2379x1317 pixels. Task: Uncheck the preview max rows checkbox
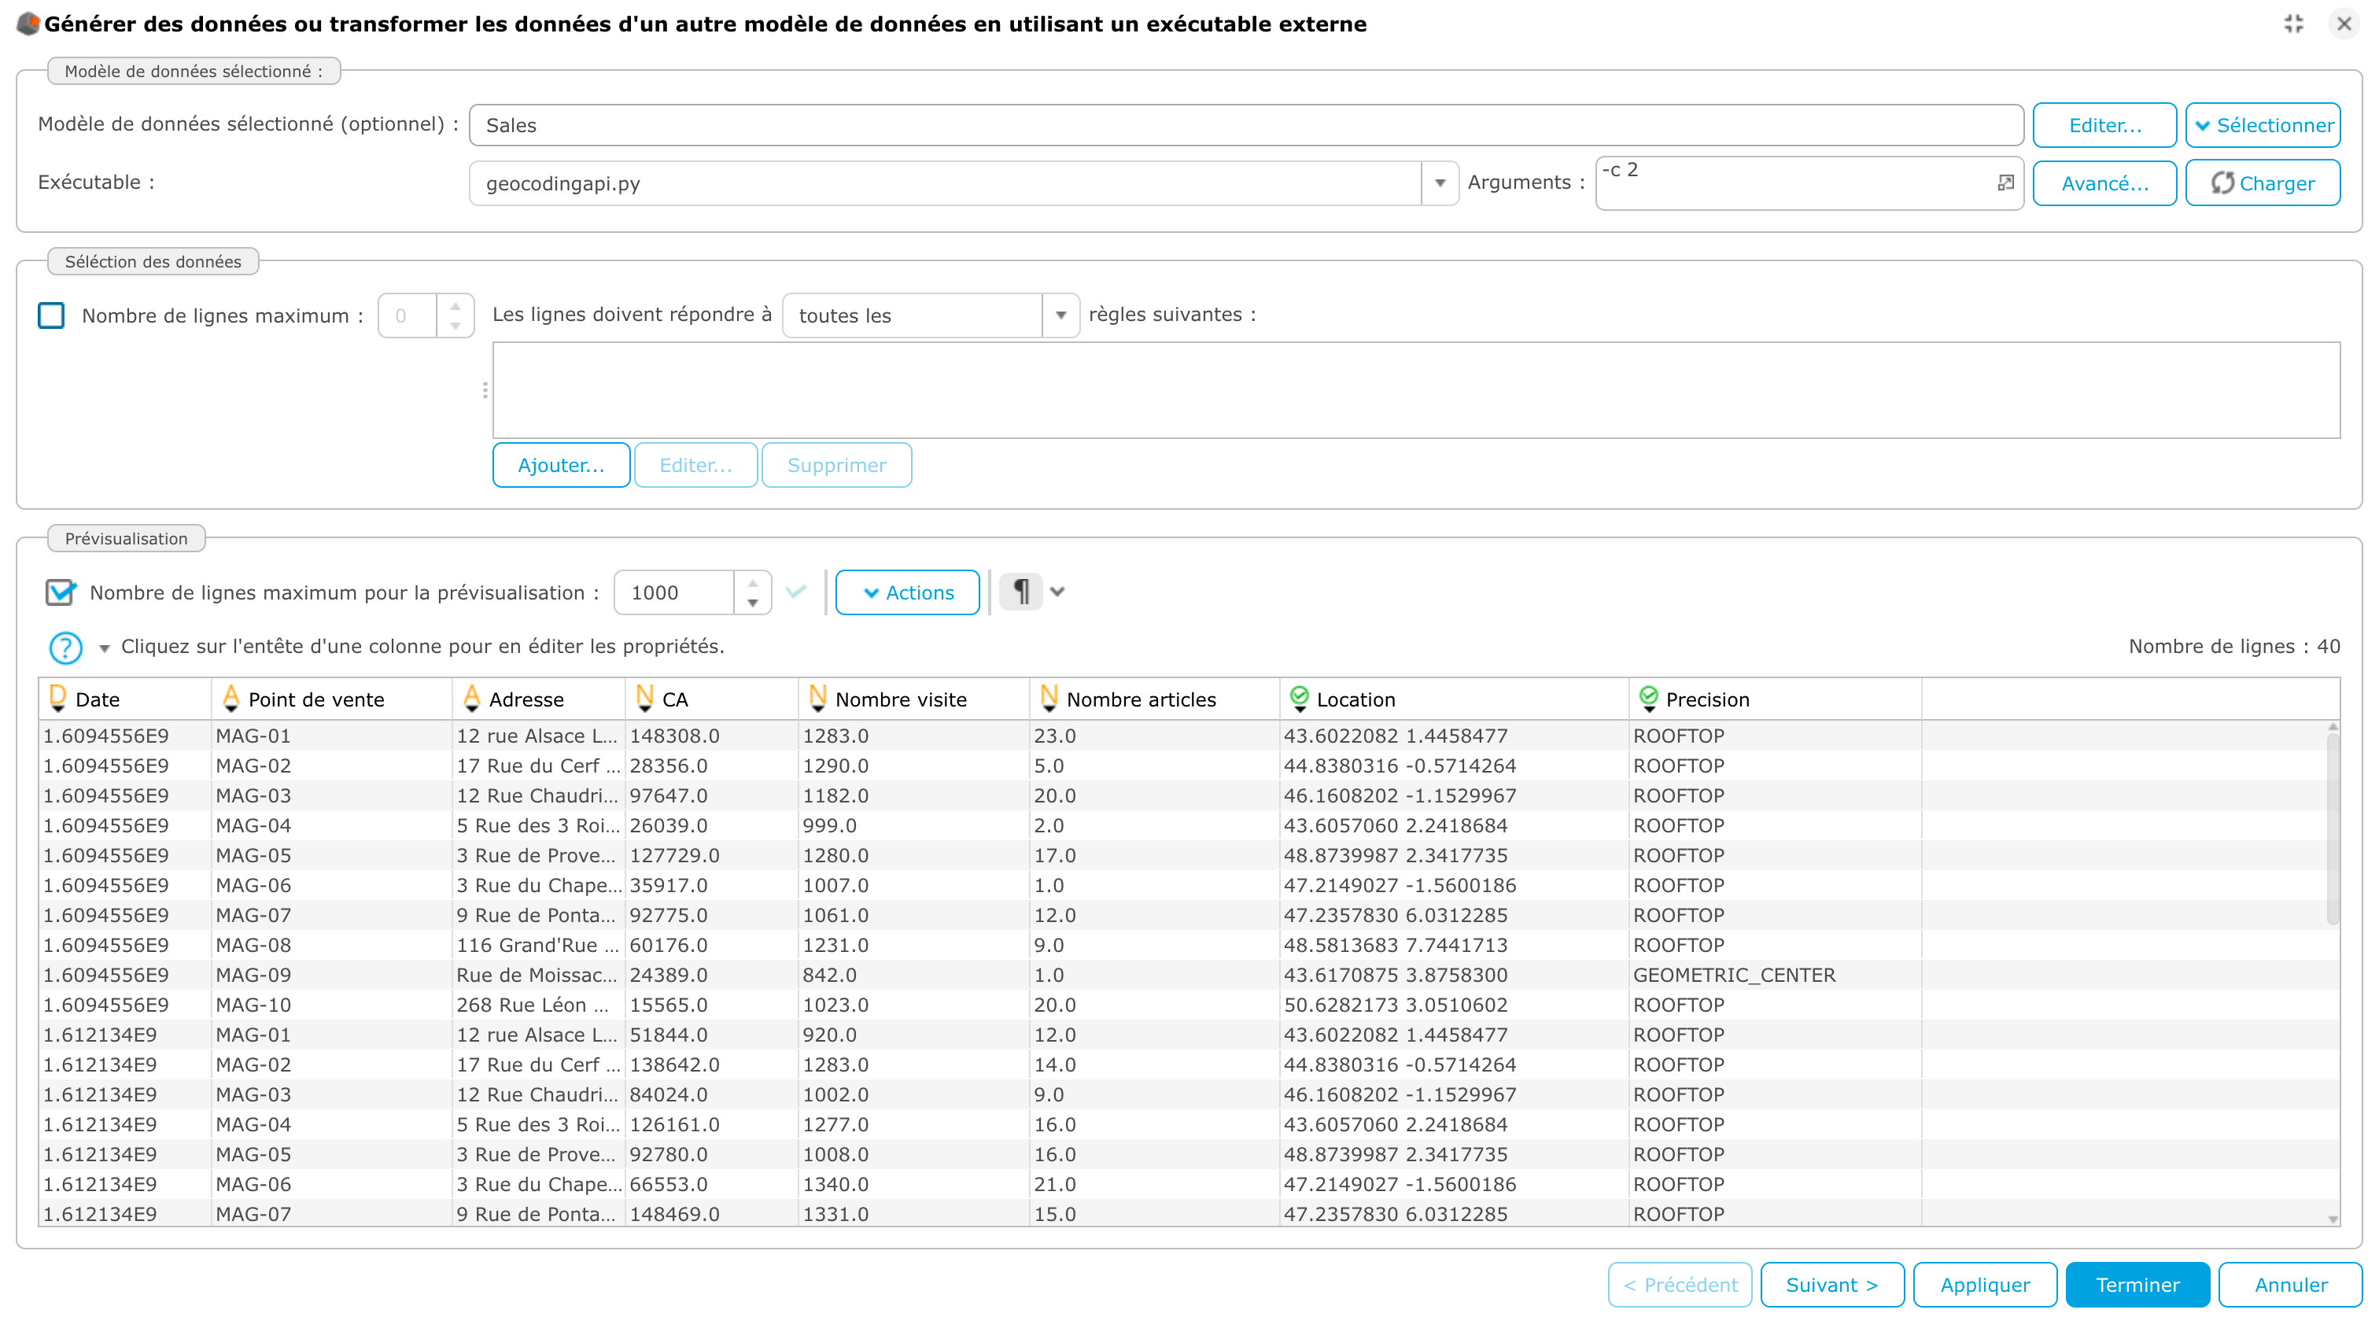(60, 592)
